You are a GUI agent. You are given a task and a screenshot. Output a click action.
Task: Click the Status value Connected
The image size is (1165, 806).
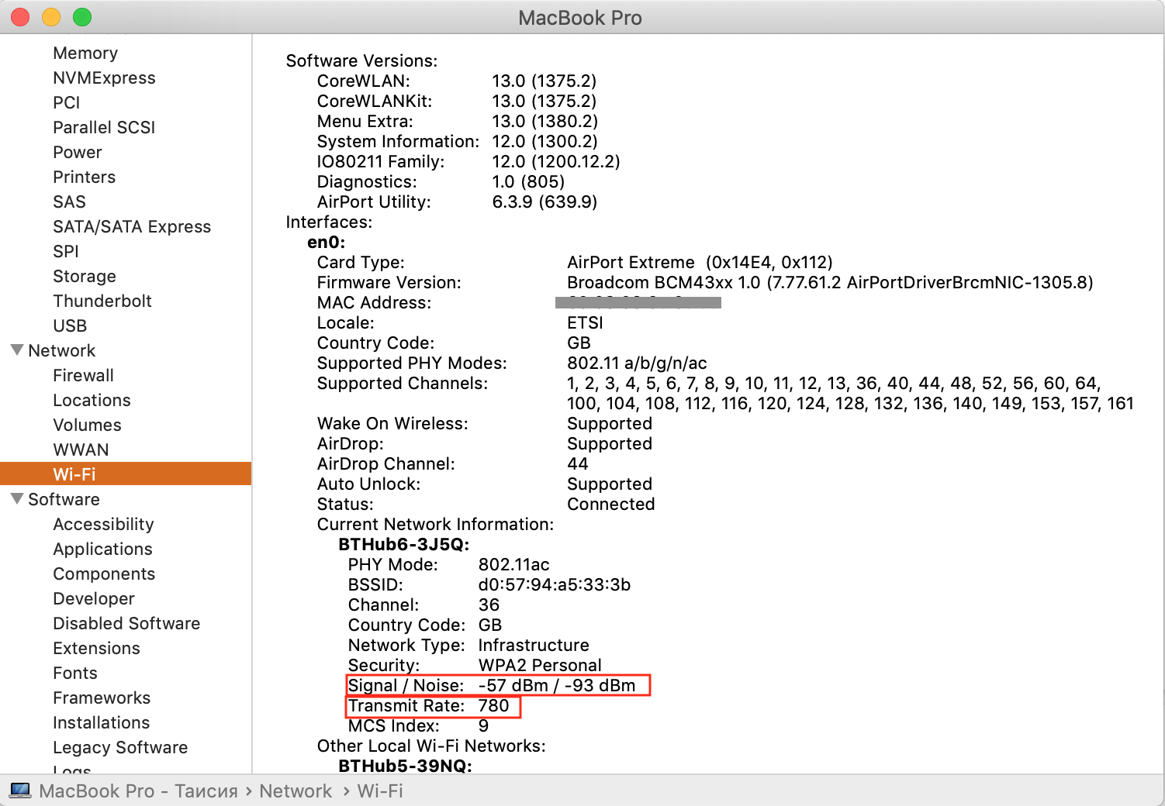tap(611, 504)
